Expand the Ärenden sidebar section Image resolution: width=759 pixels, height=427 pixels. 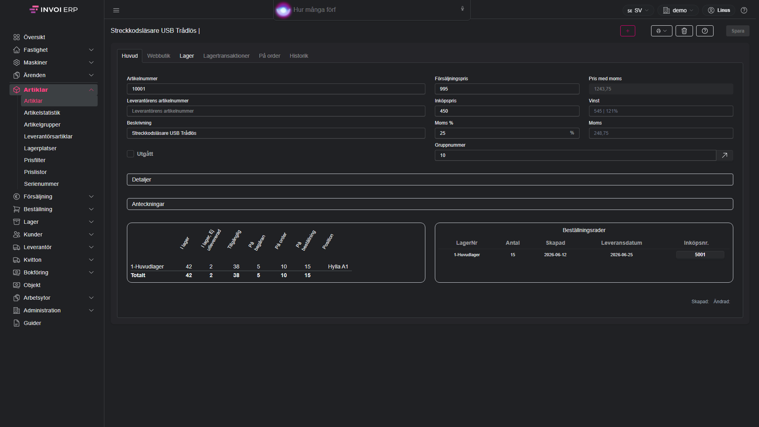pos(53,75)
